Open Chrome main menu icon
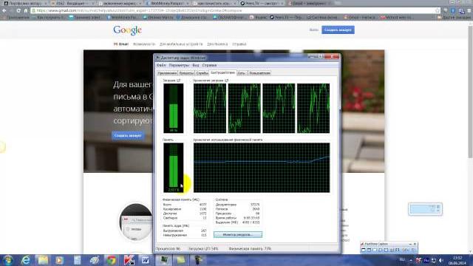The width and height of the screenshot is (473, 266). (x=469, y=10)
